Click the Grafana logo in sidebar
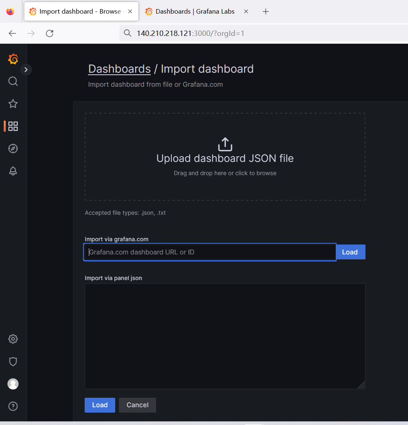Screen dimensions: 408x425 [13, 59]
